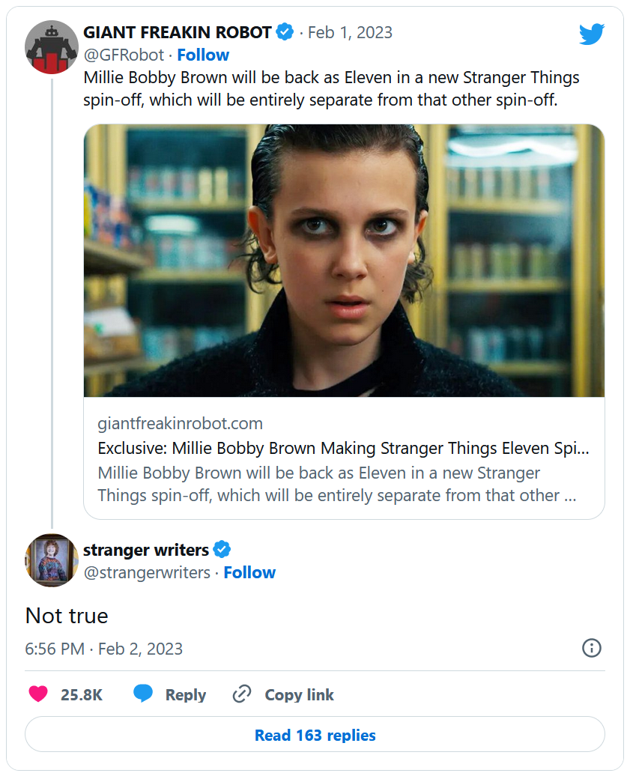Screen dimensions: 630x779
Task: Click stranger writers verified badge
Action: click(222, 550)
